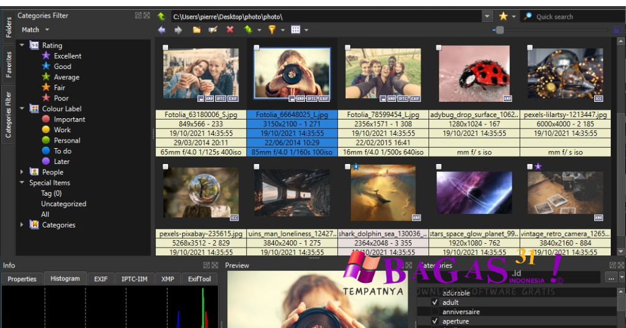Viewport: 626px width, 328px height.
Task: Open the filter funnel dropdown arrow
Action: click(x=282, y=30)
